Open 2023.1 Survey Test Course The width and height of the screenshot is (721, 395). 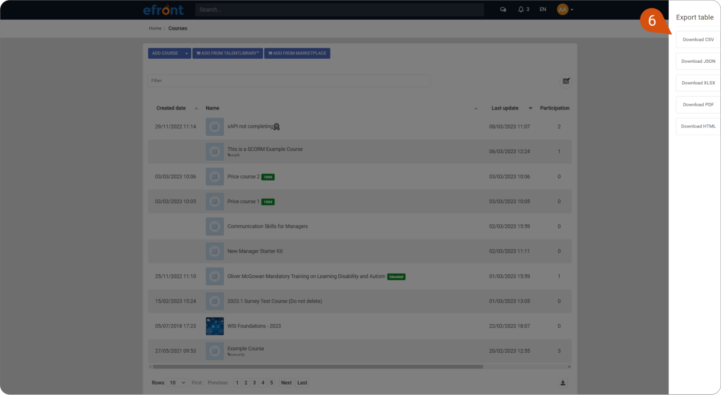coord(274,301)
